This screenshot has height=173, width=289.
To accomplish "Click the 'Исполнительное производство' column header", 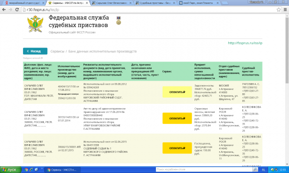I will (69, 71).
